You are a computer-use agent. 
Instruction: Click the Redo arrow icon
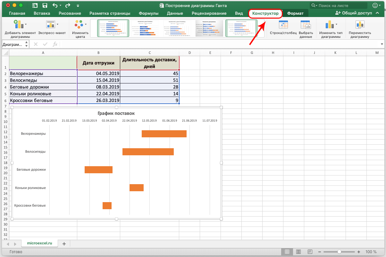pos(67,5)
